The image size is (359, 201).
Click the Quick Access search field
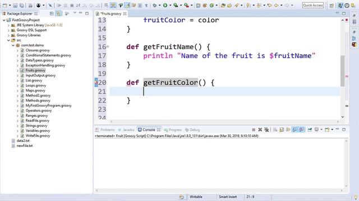pyautogui.click(x=313, y=5)
